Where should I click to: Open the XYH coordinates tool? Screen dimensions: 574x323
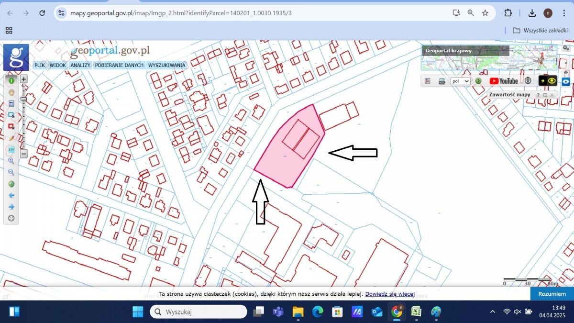[x=11, y=149]
